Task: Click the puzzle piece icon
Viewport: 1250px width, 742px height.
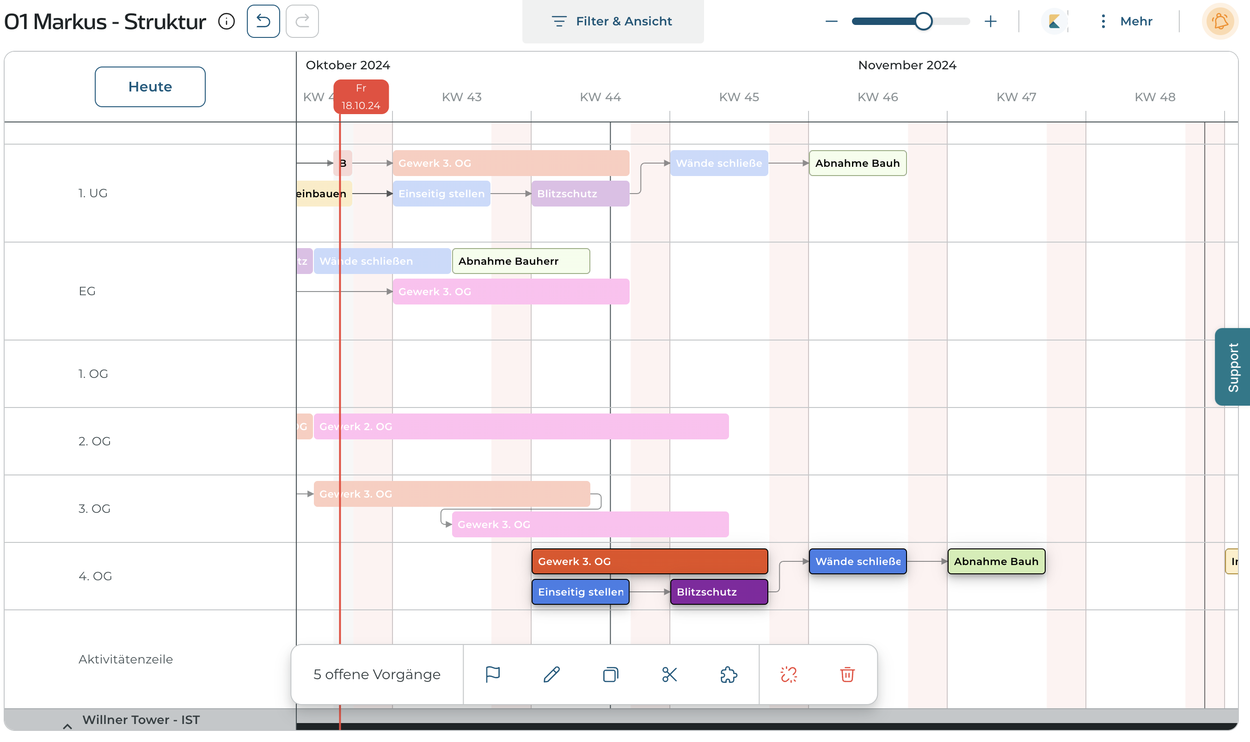Action: point(729,675)
